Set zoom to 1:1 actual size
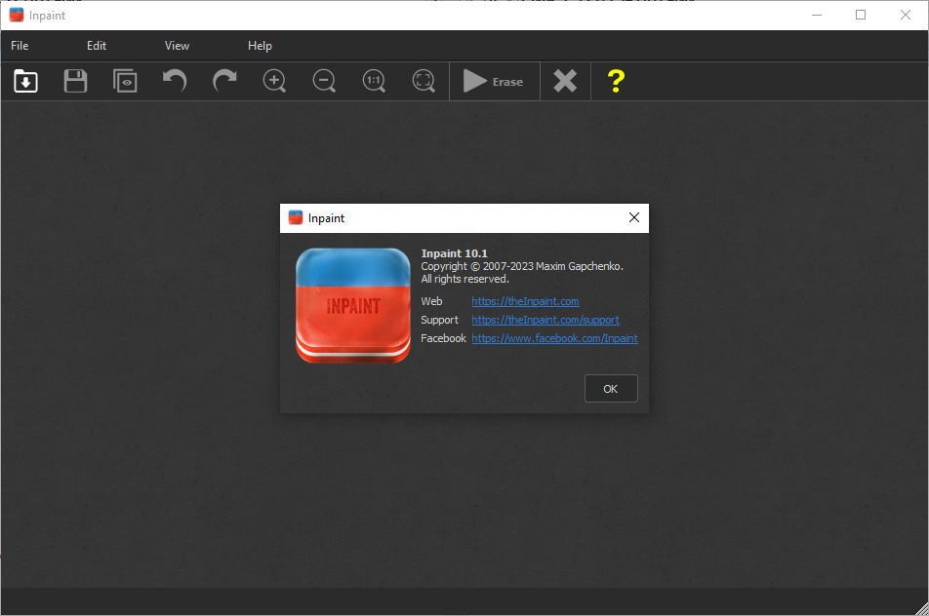 374,81
